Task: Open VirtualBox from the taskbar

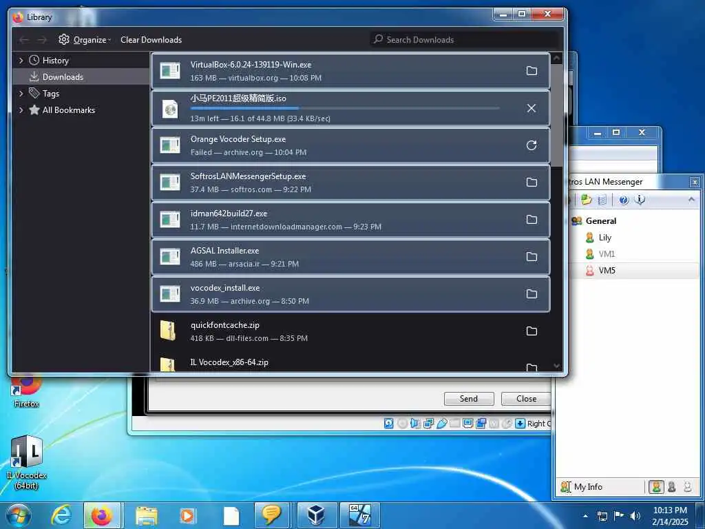Action: pyautogui.click(x=317, y=515)
